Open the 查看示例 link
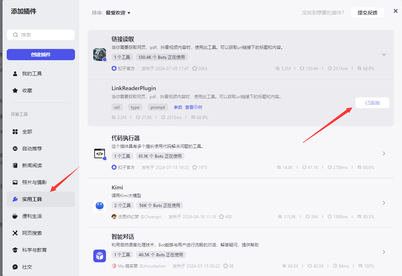402x276 pixels. pos(194,107)
